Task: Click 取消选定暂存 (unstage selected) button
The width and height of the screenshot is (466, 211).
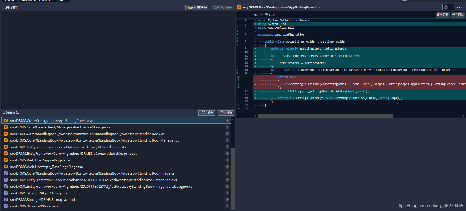Action: click(223, 7)
